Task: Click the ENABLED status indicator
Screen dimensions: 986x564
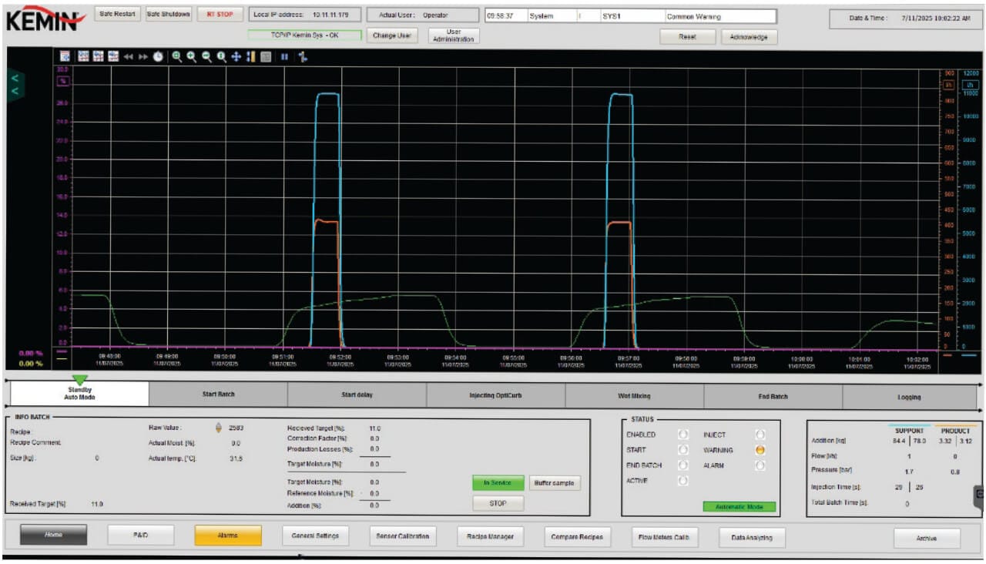Action: (682, 435)
